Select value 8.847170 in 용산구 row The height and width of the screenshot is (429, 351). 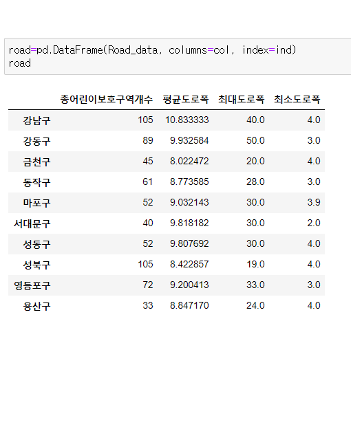coord(189,305)
